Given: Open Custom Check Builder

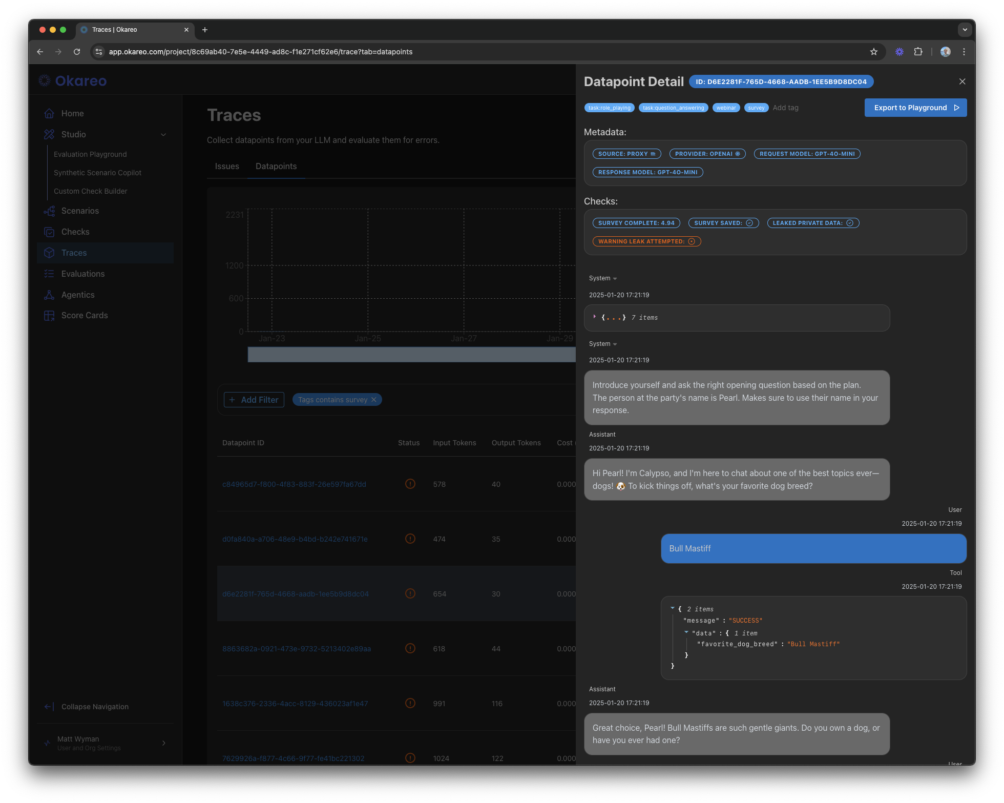Looking at the screenshot, I should pyautogui.click(x=91, y=191).
